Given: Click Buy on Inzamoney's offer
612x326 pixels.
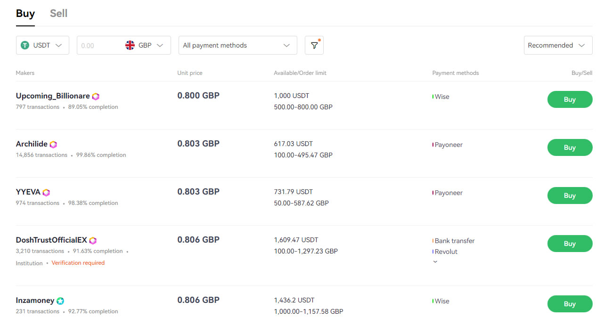Looking at the screenshot, I should (570, 303).
